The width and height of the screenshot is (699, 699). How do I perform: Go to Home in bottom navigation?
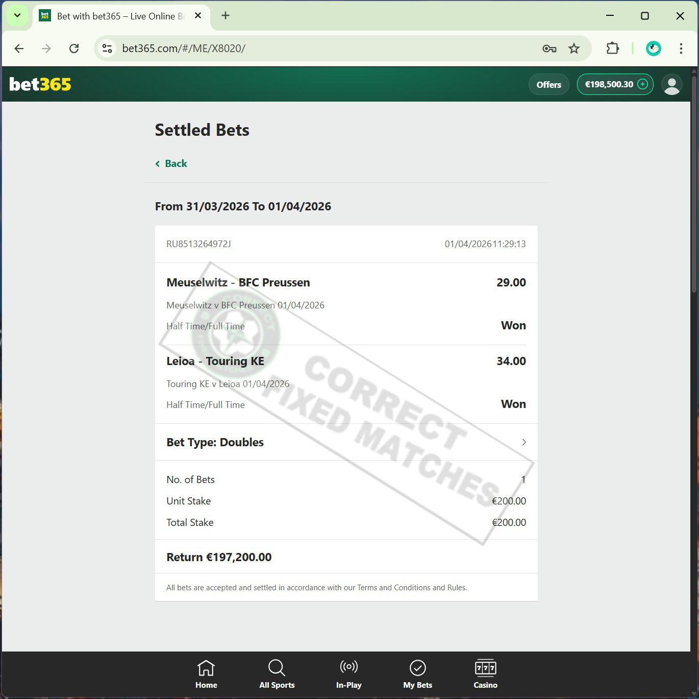tap(206, 674)
